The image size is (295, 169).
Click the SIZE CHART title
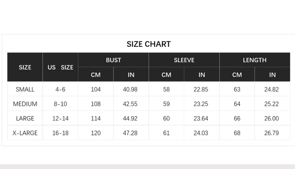tap(149, 44)
